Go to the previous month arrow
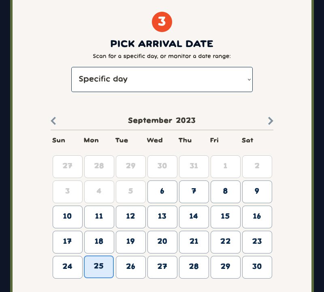 53,121
